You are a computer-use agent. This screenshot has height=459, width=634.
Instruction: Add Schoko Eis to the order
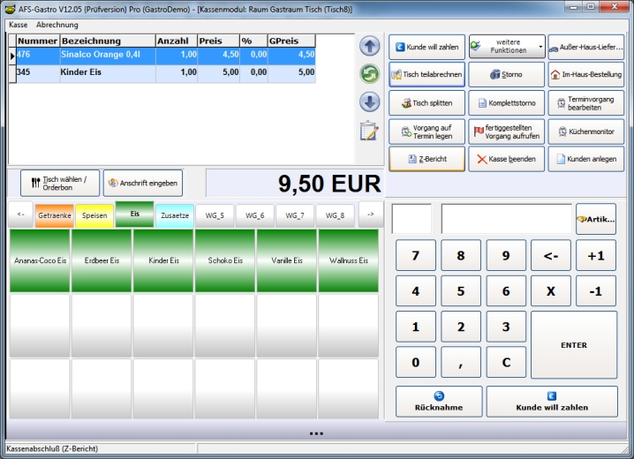[225, 260]
